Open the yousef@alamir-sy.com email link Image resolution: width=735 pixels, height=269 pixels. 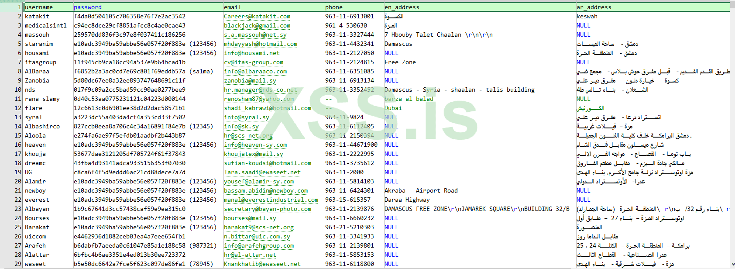[x=259, y=181]
